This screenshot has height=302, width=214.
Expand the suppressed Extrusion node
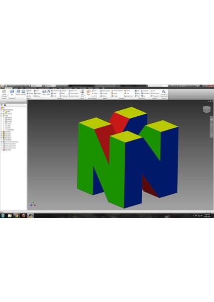click(2, 142)
